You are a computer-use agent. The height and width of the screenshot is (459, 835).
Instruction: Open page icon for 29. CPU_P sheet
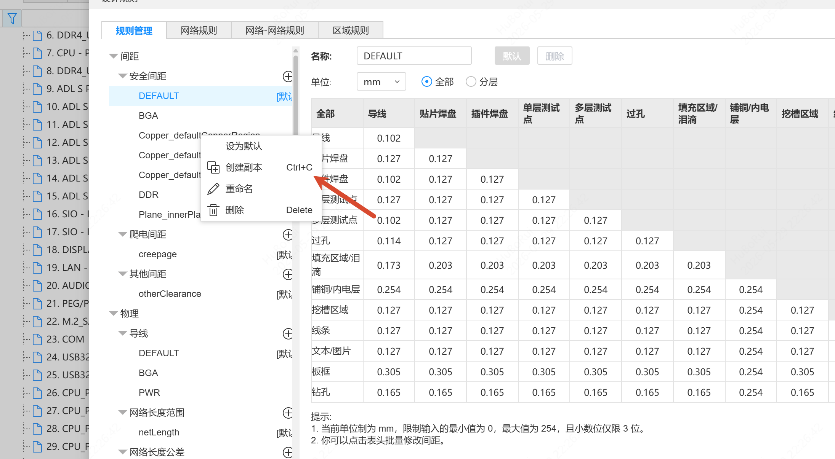[x=37, y=446]
